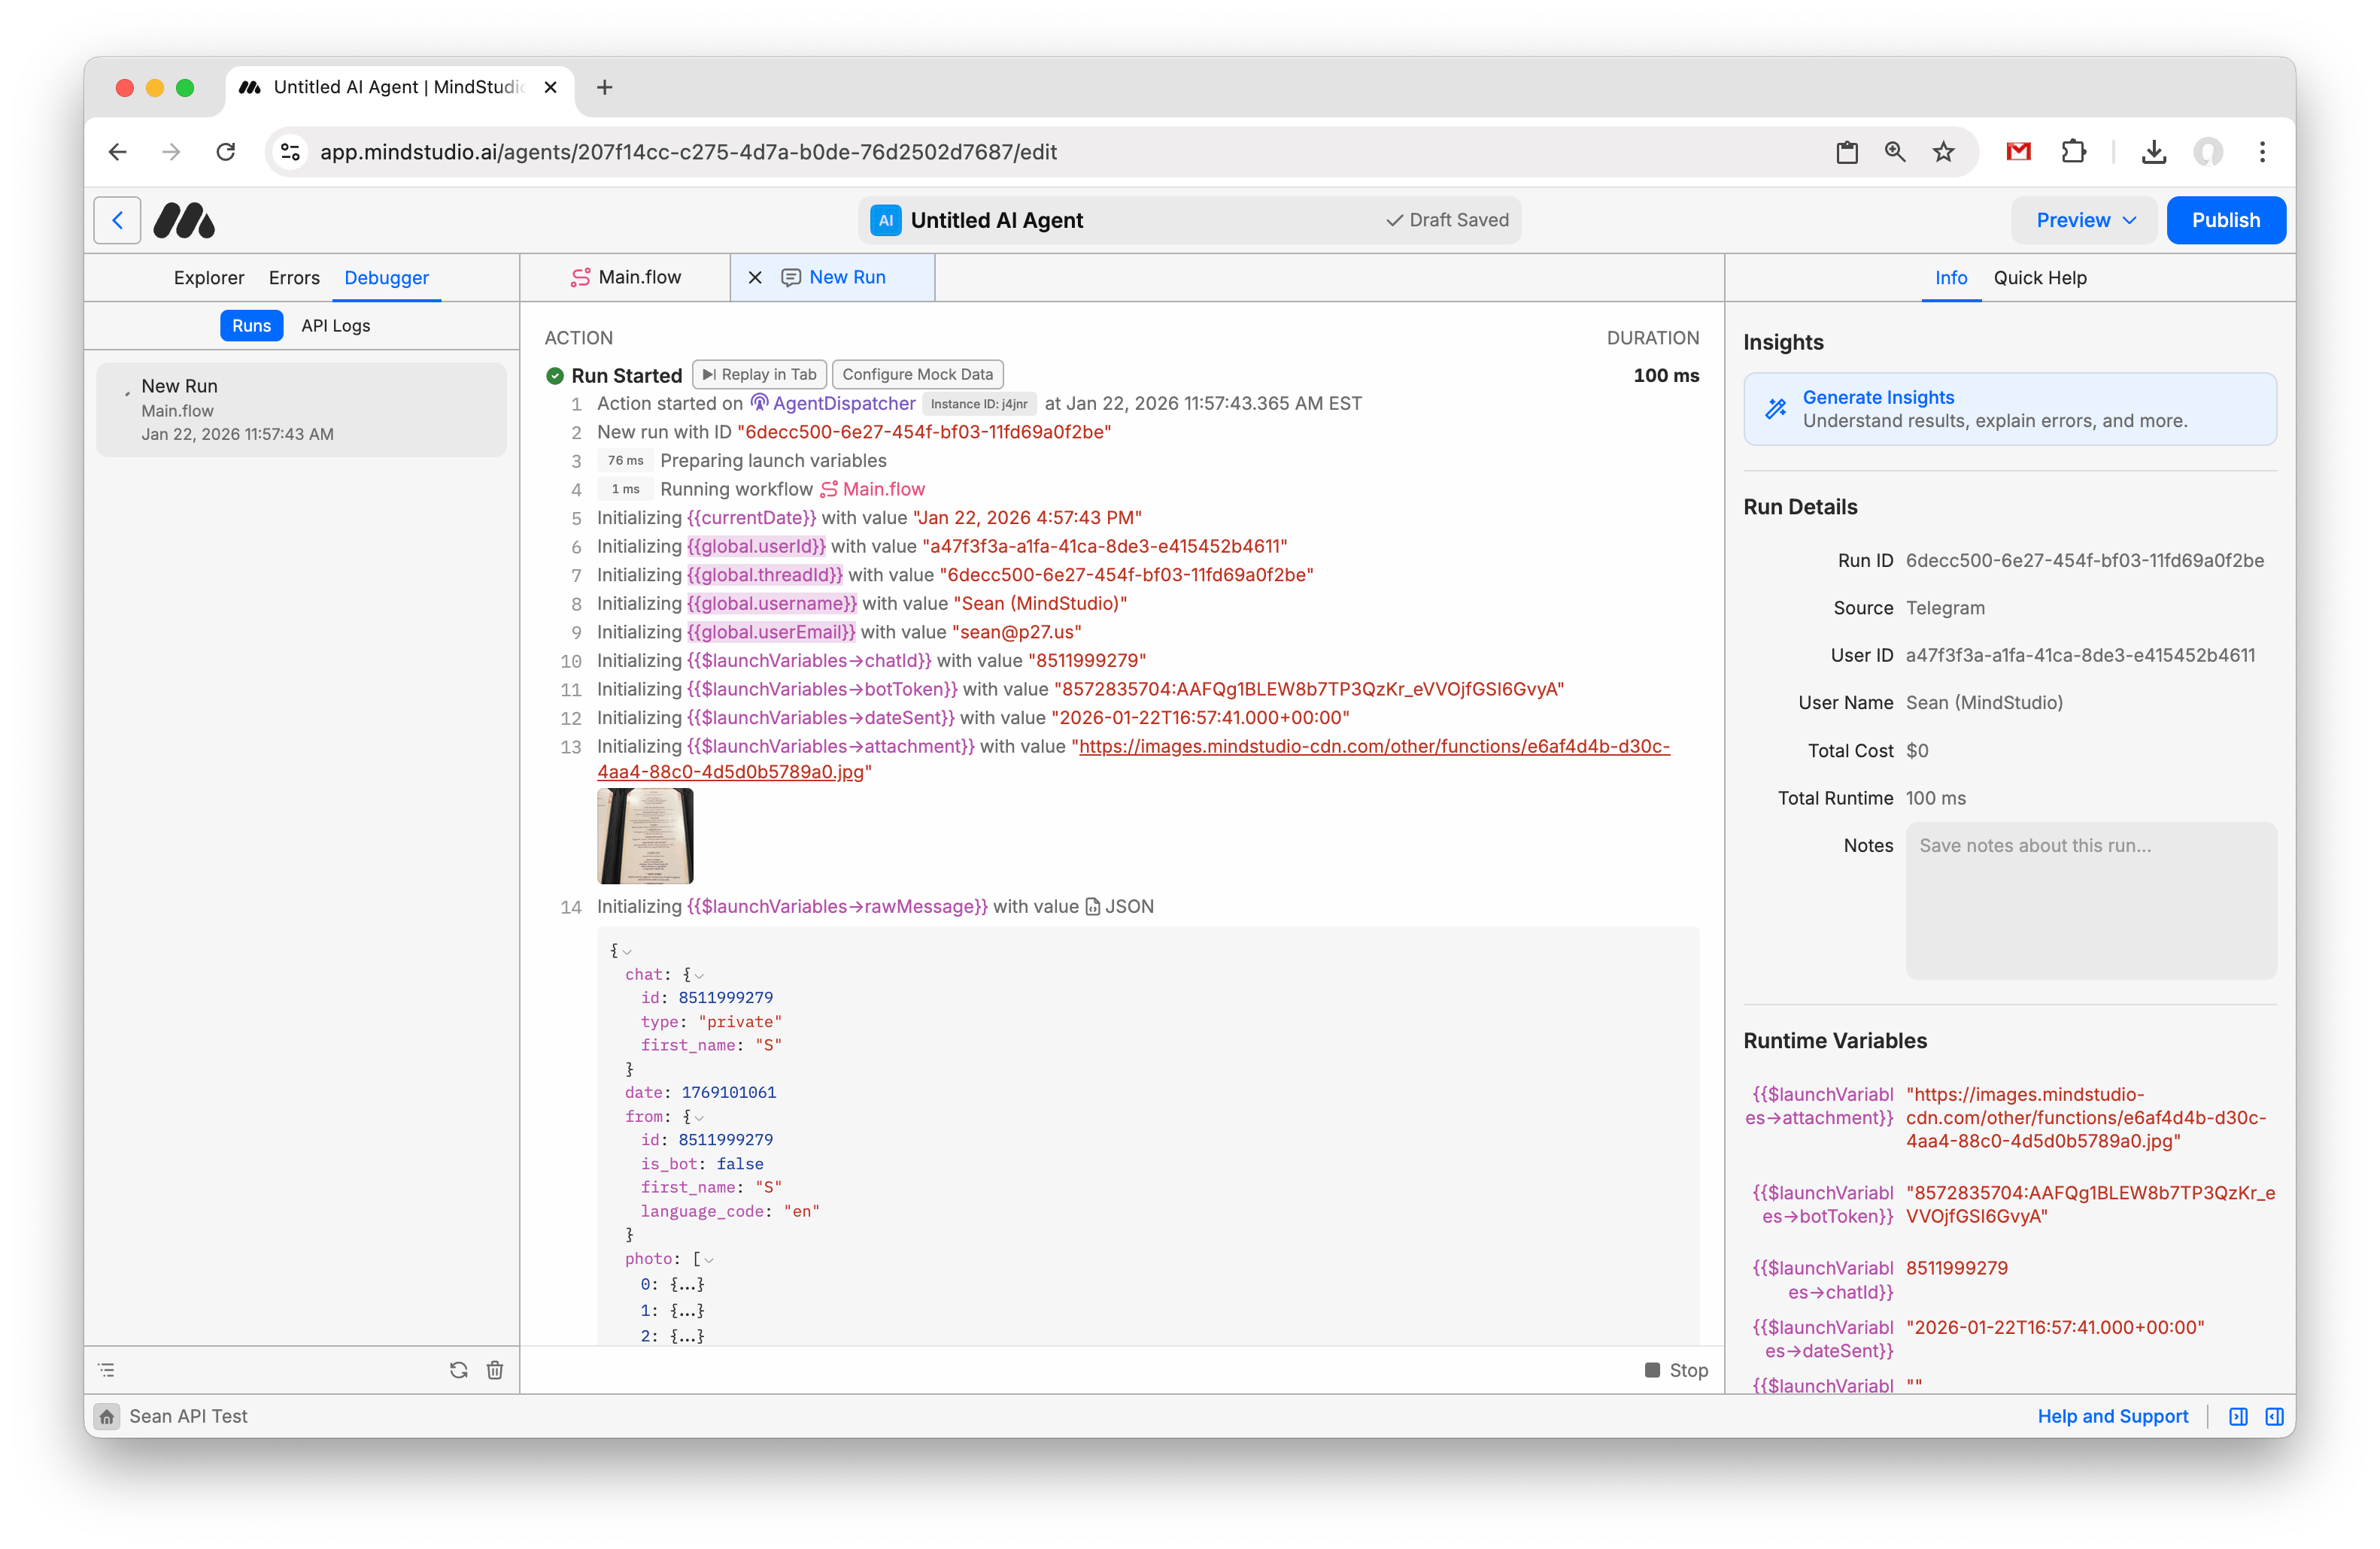Toggle the left debugger panel closed
The width and height of the screenshot is (2380, 1549).
coord(2239,1416)
